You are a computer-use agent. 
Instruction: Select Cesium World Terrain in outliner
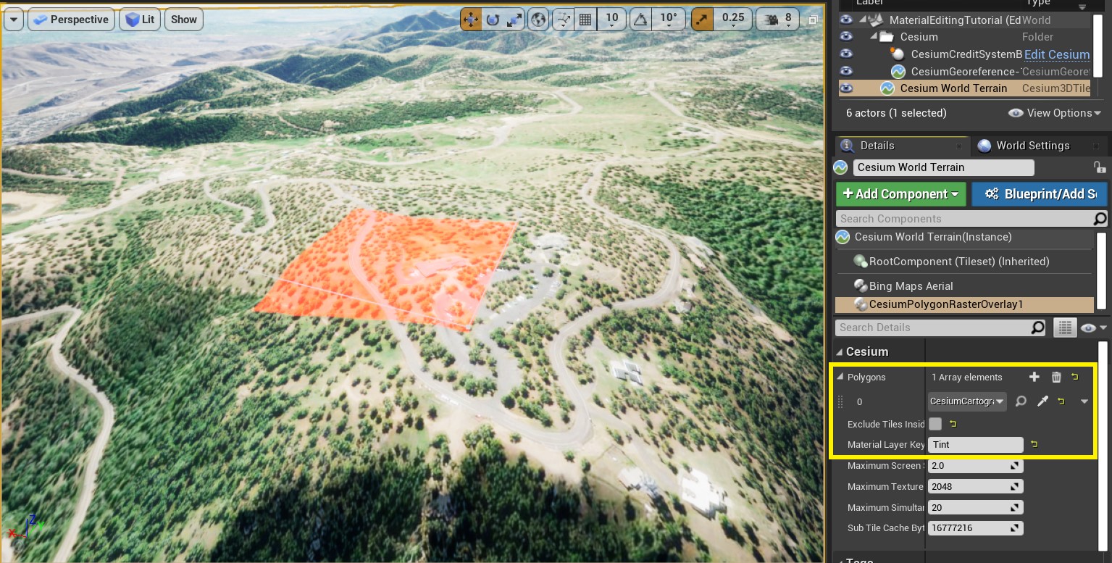(x=953, y=88)
